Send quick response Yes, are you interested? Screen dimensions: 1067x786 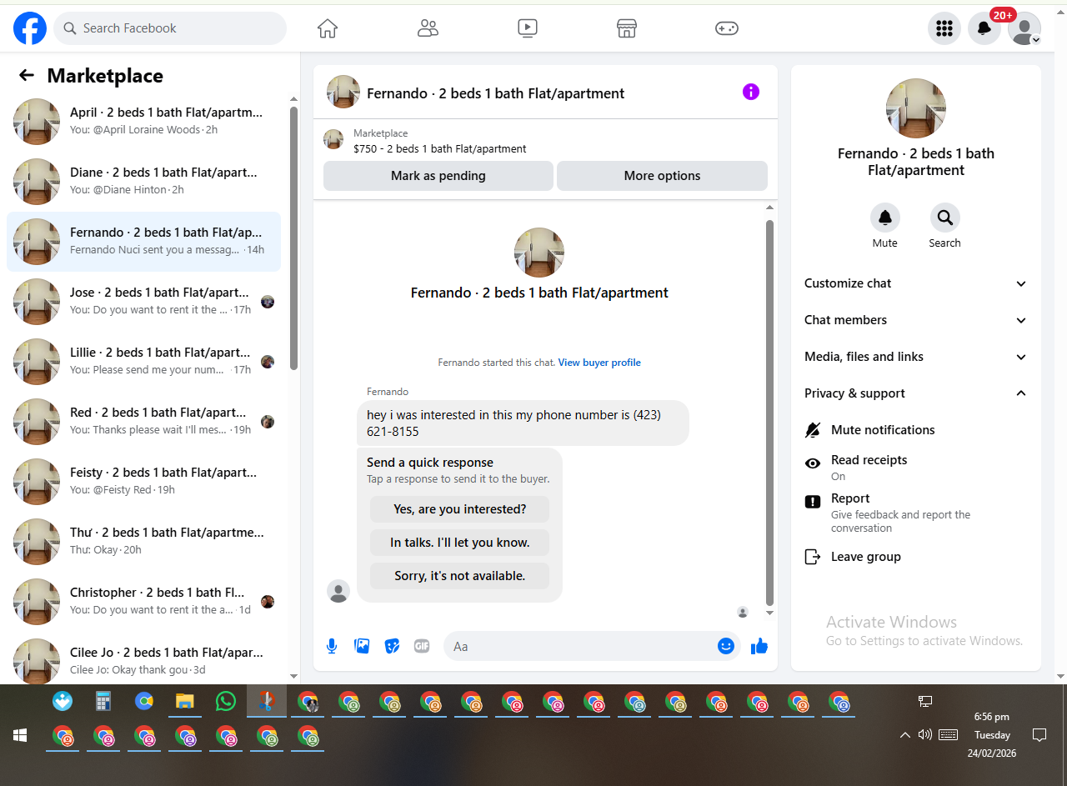pos(460,509)
